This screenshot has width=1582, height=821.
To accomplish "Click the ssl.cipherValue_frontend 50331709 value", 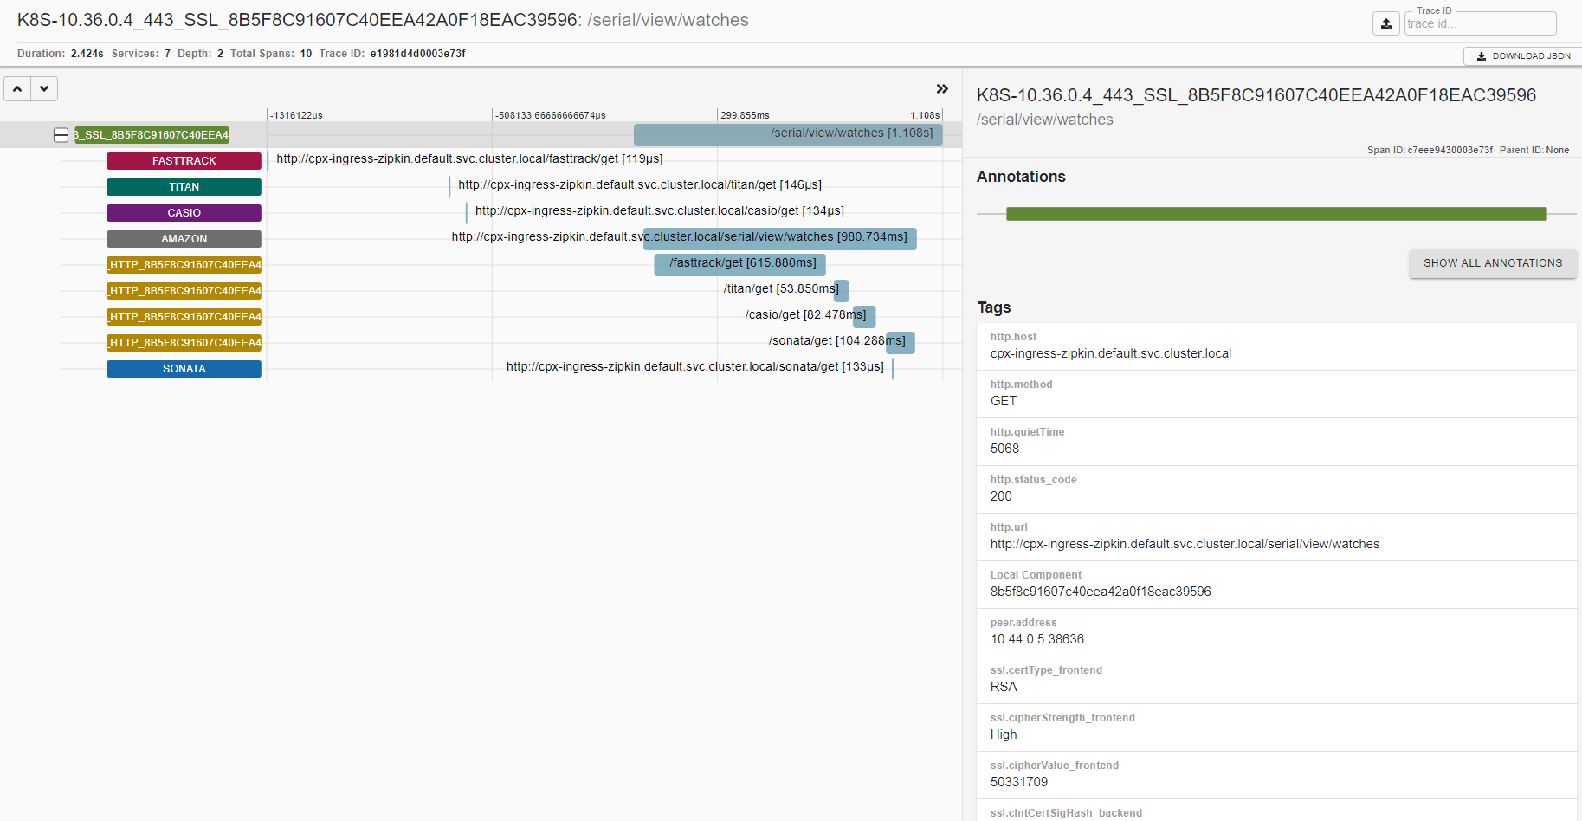I will point(1019,782).
